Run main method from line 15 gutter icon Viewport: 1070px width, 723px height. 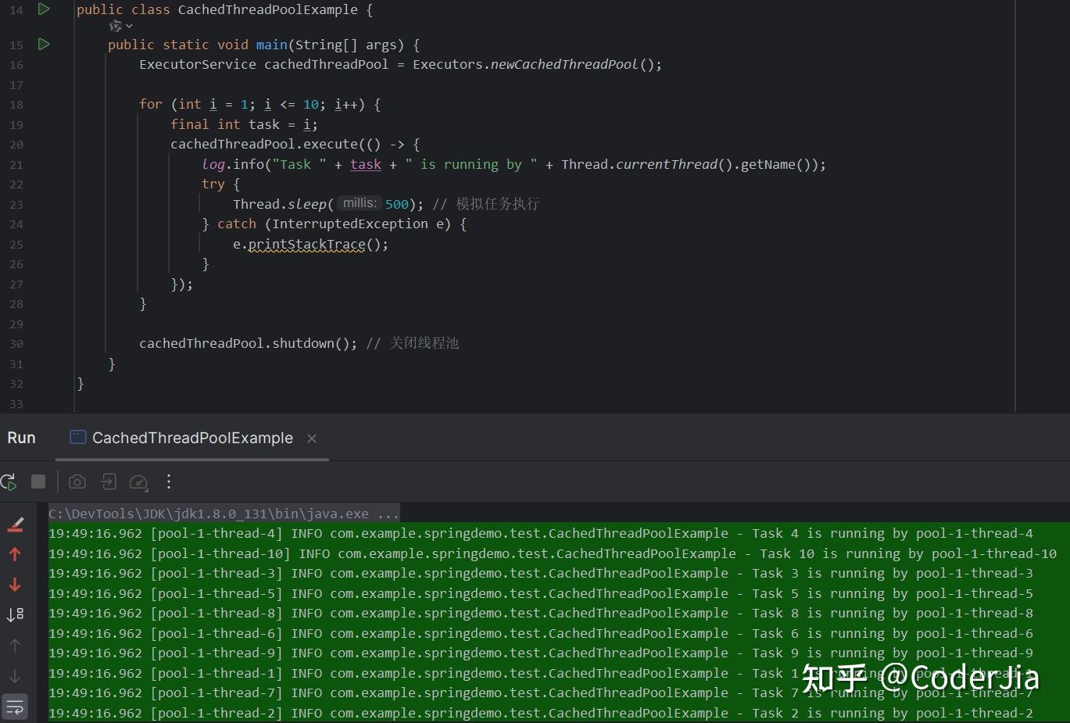pos(44,45)
